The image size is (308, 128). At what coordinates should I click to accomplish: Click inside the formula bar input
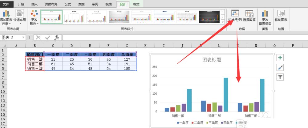(184, 38)
